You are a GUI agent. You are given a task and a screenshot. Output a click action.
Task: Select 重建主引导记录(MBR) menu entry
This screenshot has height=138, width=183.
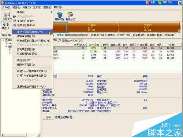pos(32,32)
